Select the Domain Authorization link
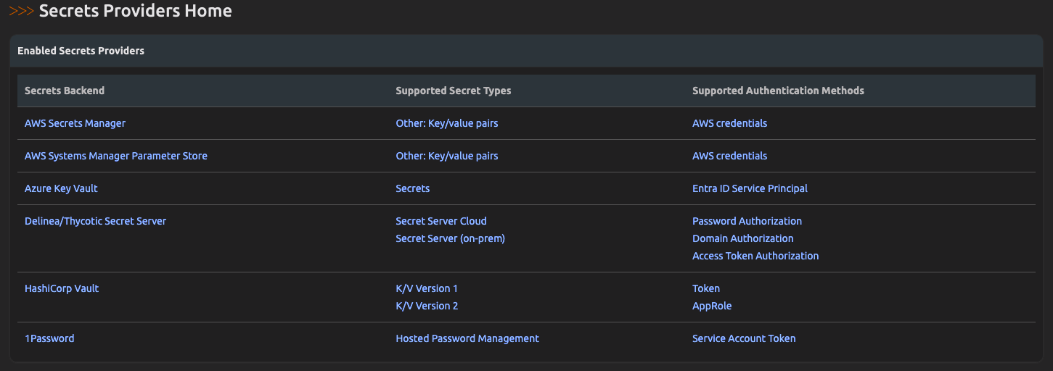 point(743,238)
